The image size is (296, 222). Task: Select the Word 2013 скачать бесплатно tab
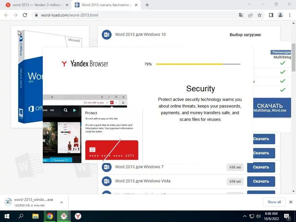(x=107, y=5)
